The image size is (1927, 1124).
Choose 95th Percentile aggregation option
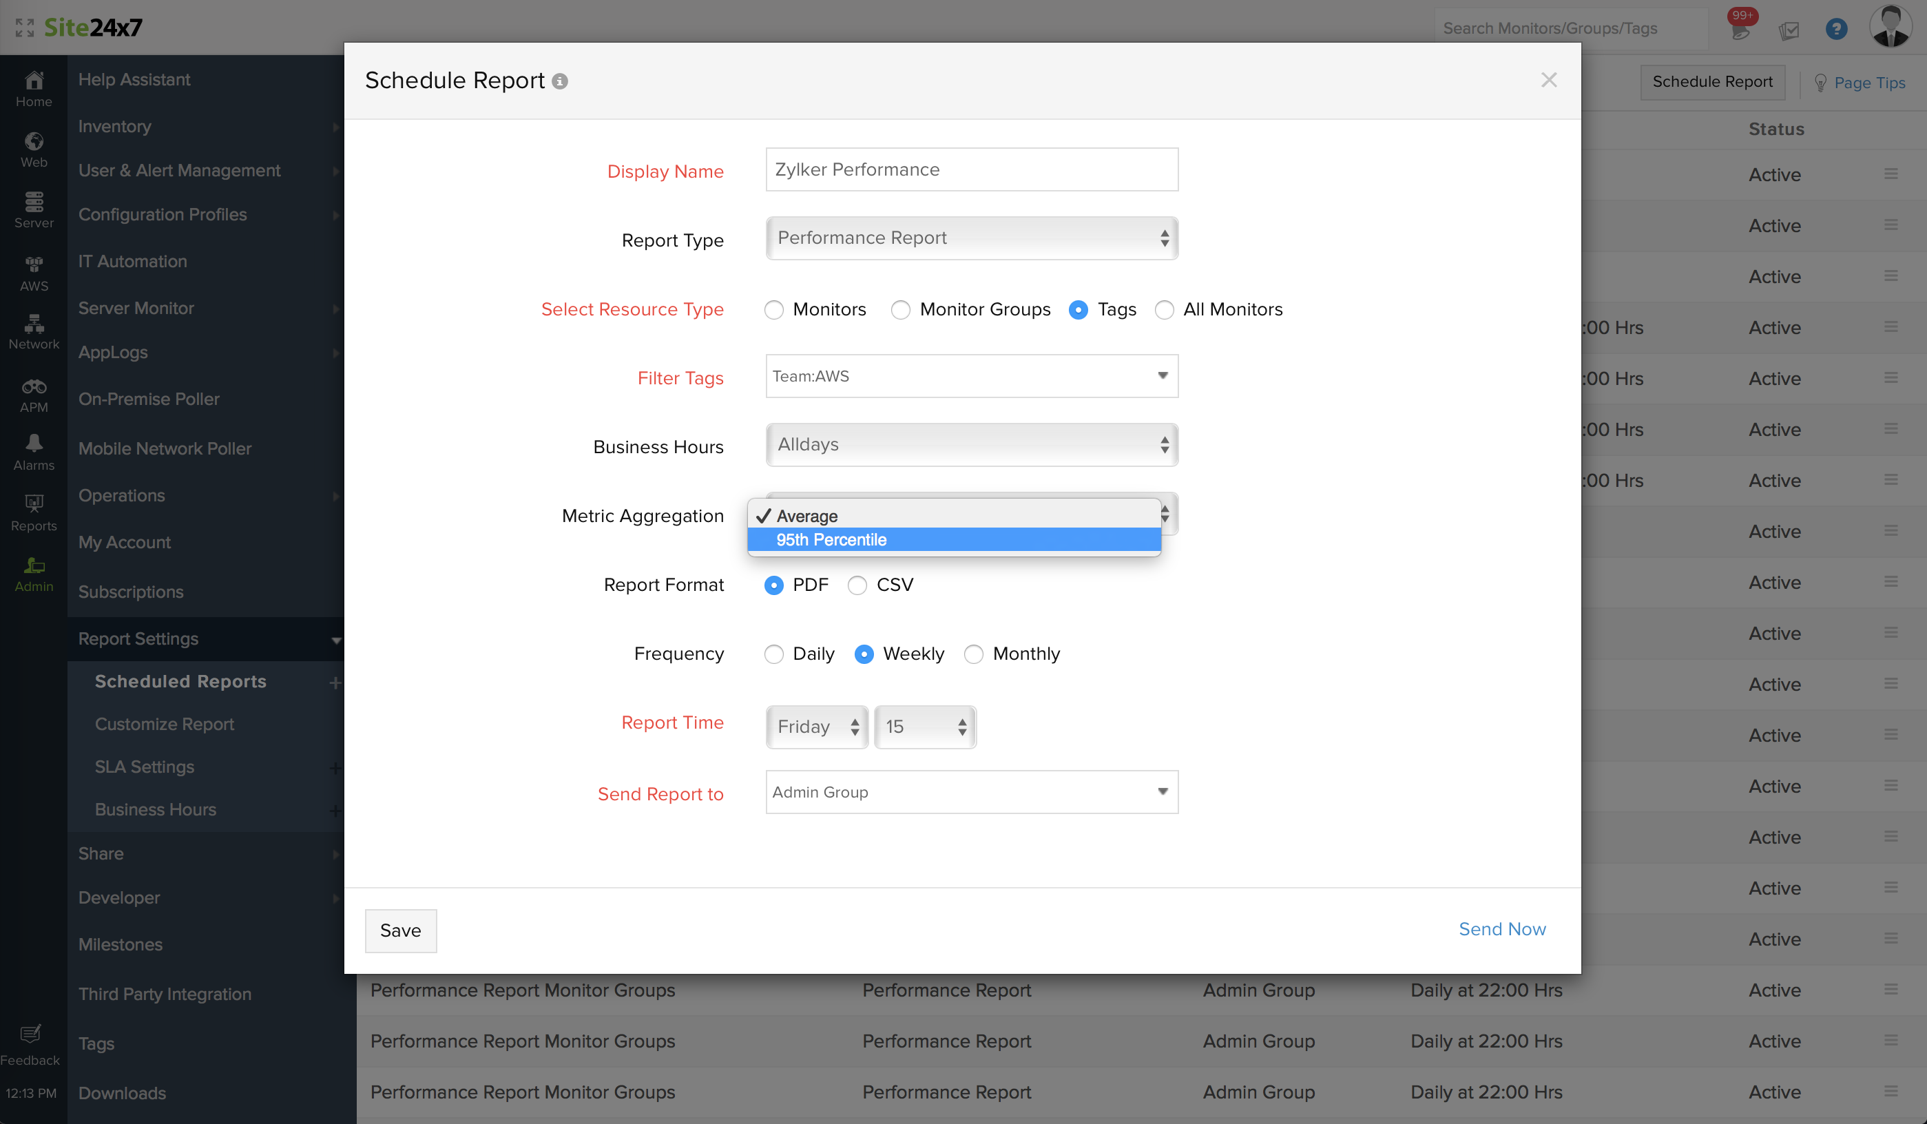click(x=954, y=540)
